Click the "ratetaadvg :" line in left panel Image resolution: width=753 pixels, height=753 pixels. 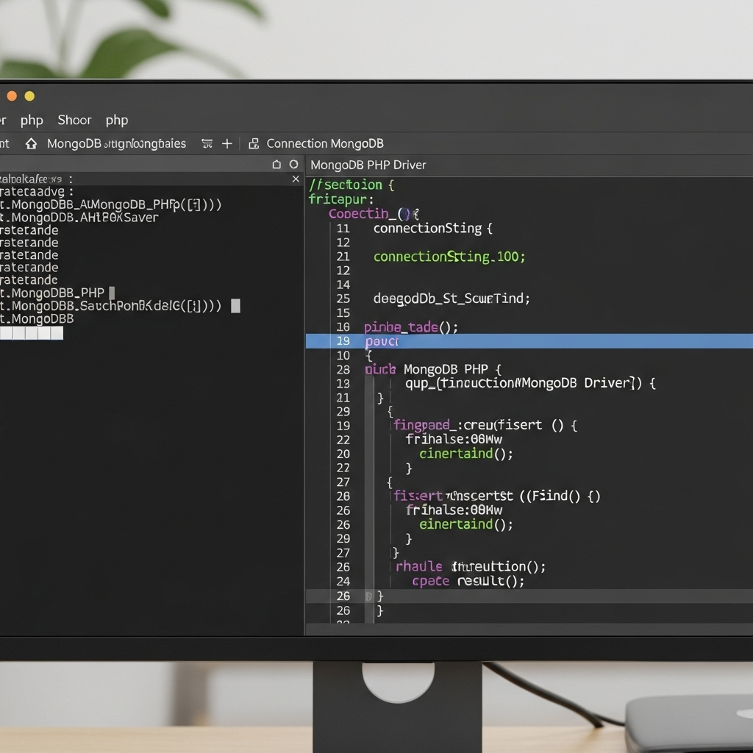point(37,192)
